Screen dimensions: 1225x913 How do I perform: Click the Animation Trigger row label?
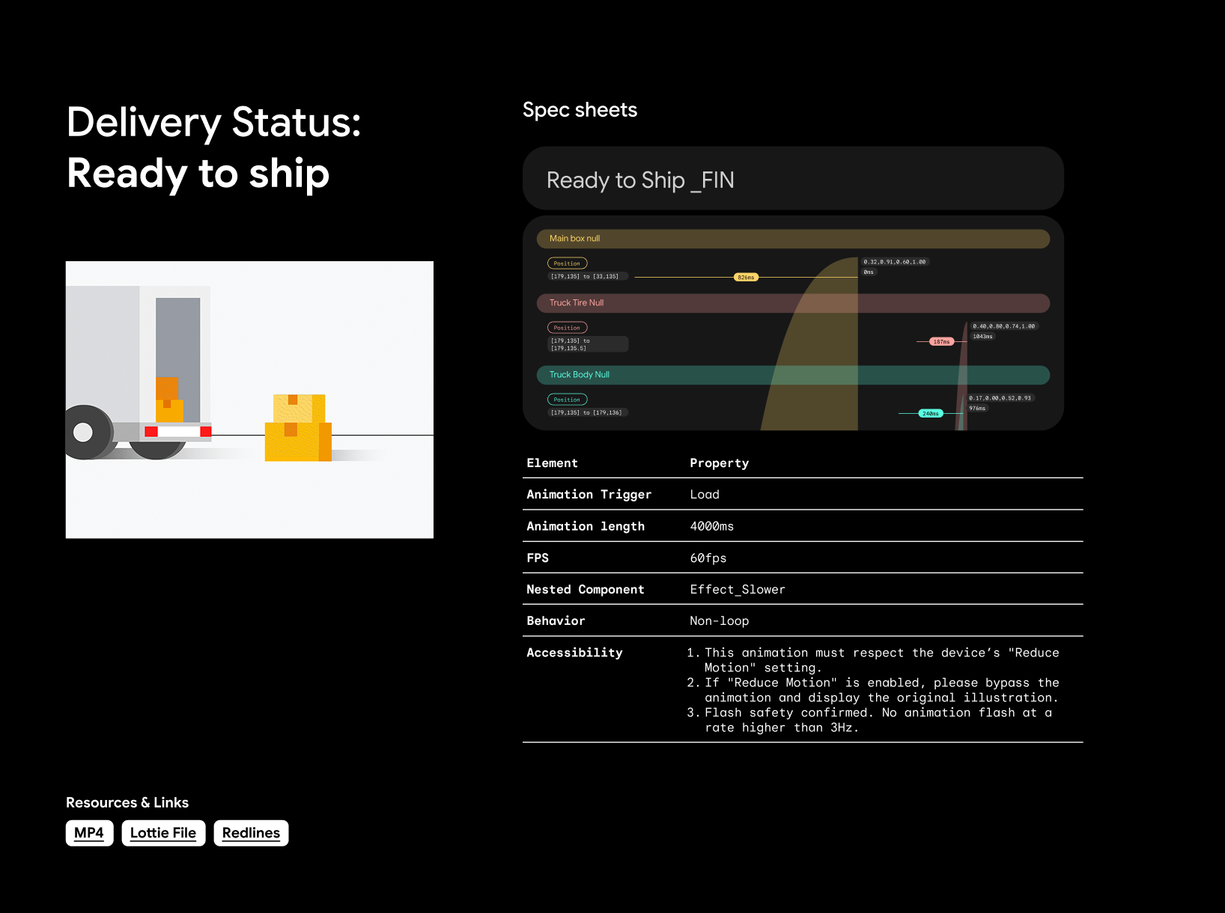click(589, 495)
